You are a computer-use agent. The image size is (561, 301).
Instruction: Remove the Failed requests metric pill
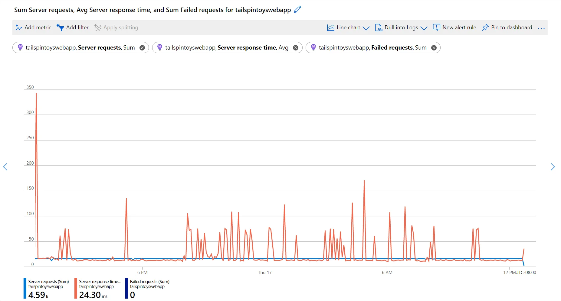[x=434, y=47]
